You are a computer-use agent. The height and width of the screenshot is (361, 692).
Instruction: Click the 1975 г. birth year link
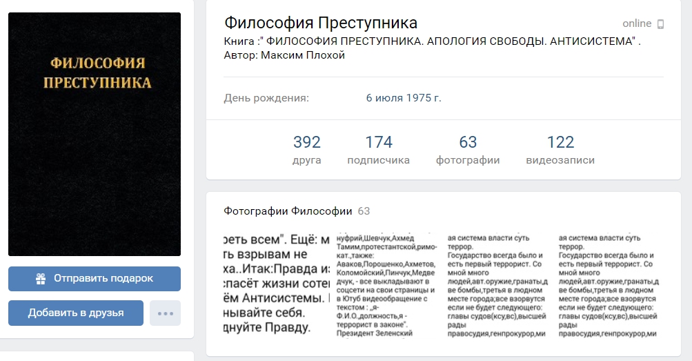click(424, 98)
